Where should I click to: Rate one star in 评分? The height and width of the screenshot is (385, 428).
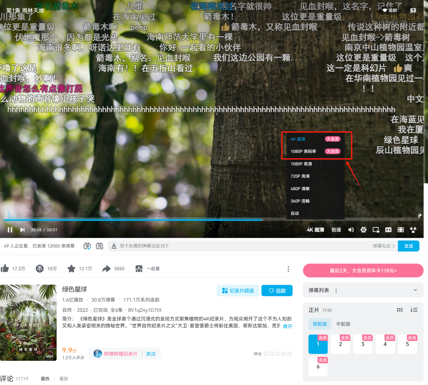click(x=266, y=354)
